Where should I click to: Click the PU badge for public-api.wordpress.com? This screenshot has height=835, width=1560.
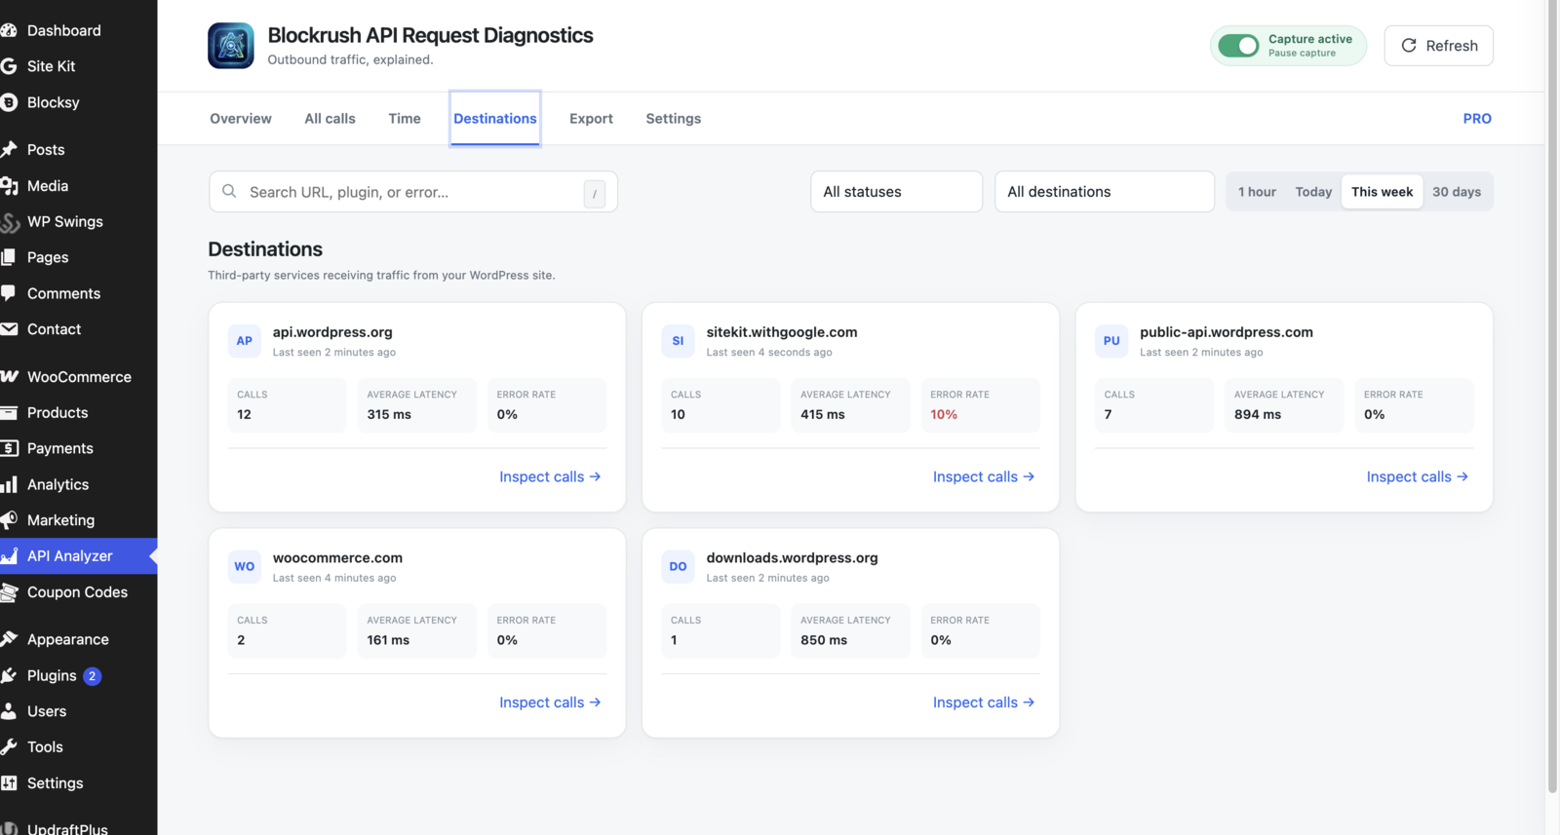tap(1111, 341)
